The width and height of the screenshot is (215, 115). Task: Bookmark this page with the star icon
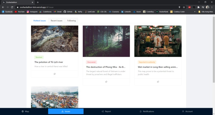[x=184, y=7]
